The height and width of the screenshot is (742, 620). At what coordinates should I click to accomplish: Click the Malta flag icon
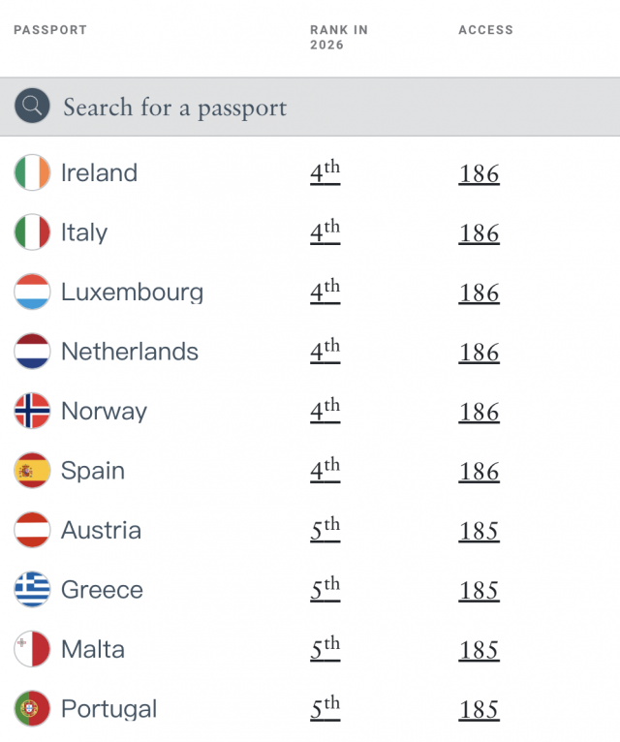coord(32,649)
